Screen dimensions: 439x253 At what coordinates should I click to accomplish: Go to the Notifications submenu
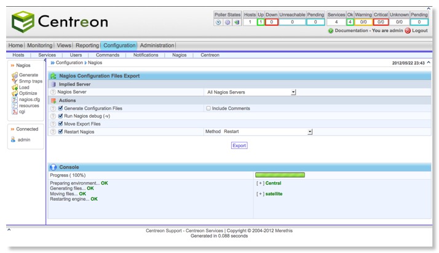coord(146,55)
